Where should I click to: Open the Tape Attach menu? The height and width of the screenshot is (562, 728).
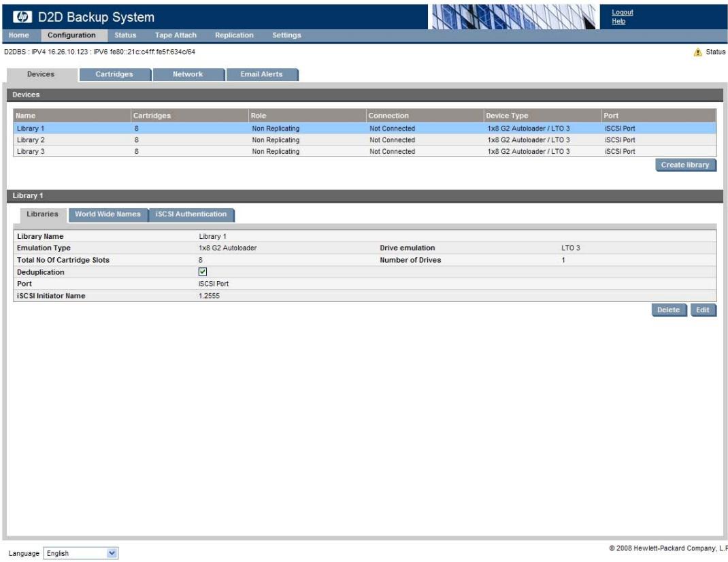(x=176, y=35)
